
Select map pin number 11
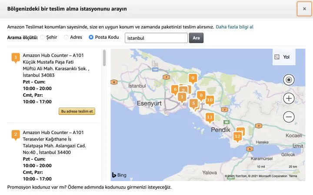coord(210,117)
